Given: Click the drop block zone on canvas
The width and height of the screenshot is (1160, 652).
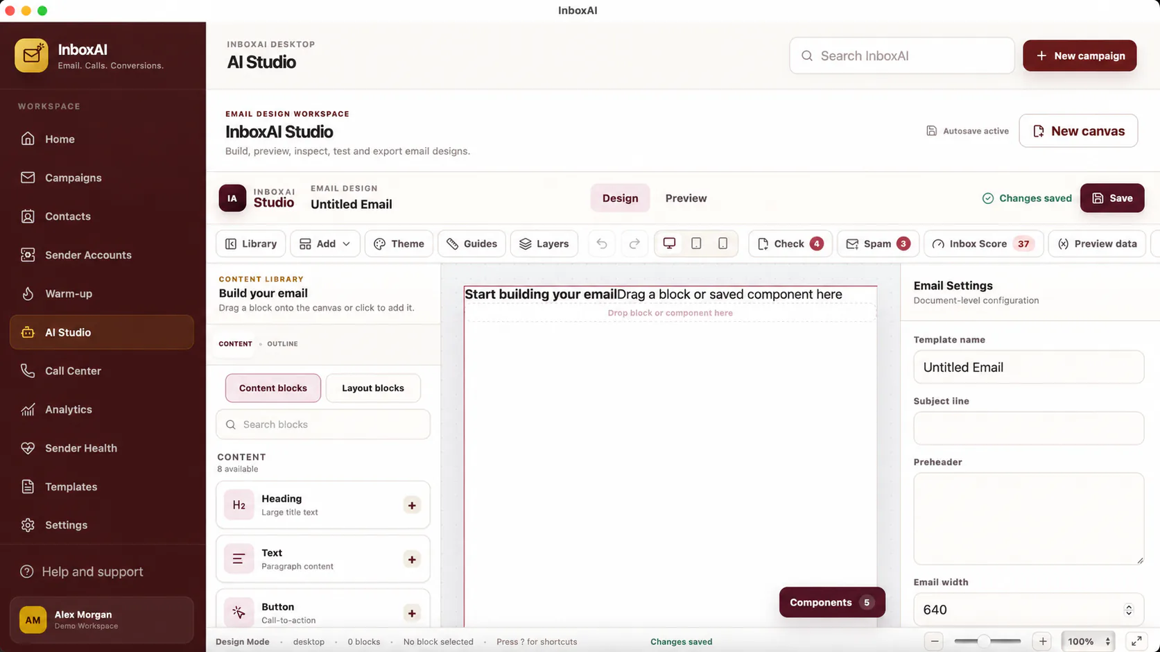Looking at the screenshot, I should tap(670, 313).
